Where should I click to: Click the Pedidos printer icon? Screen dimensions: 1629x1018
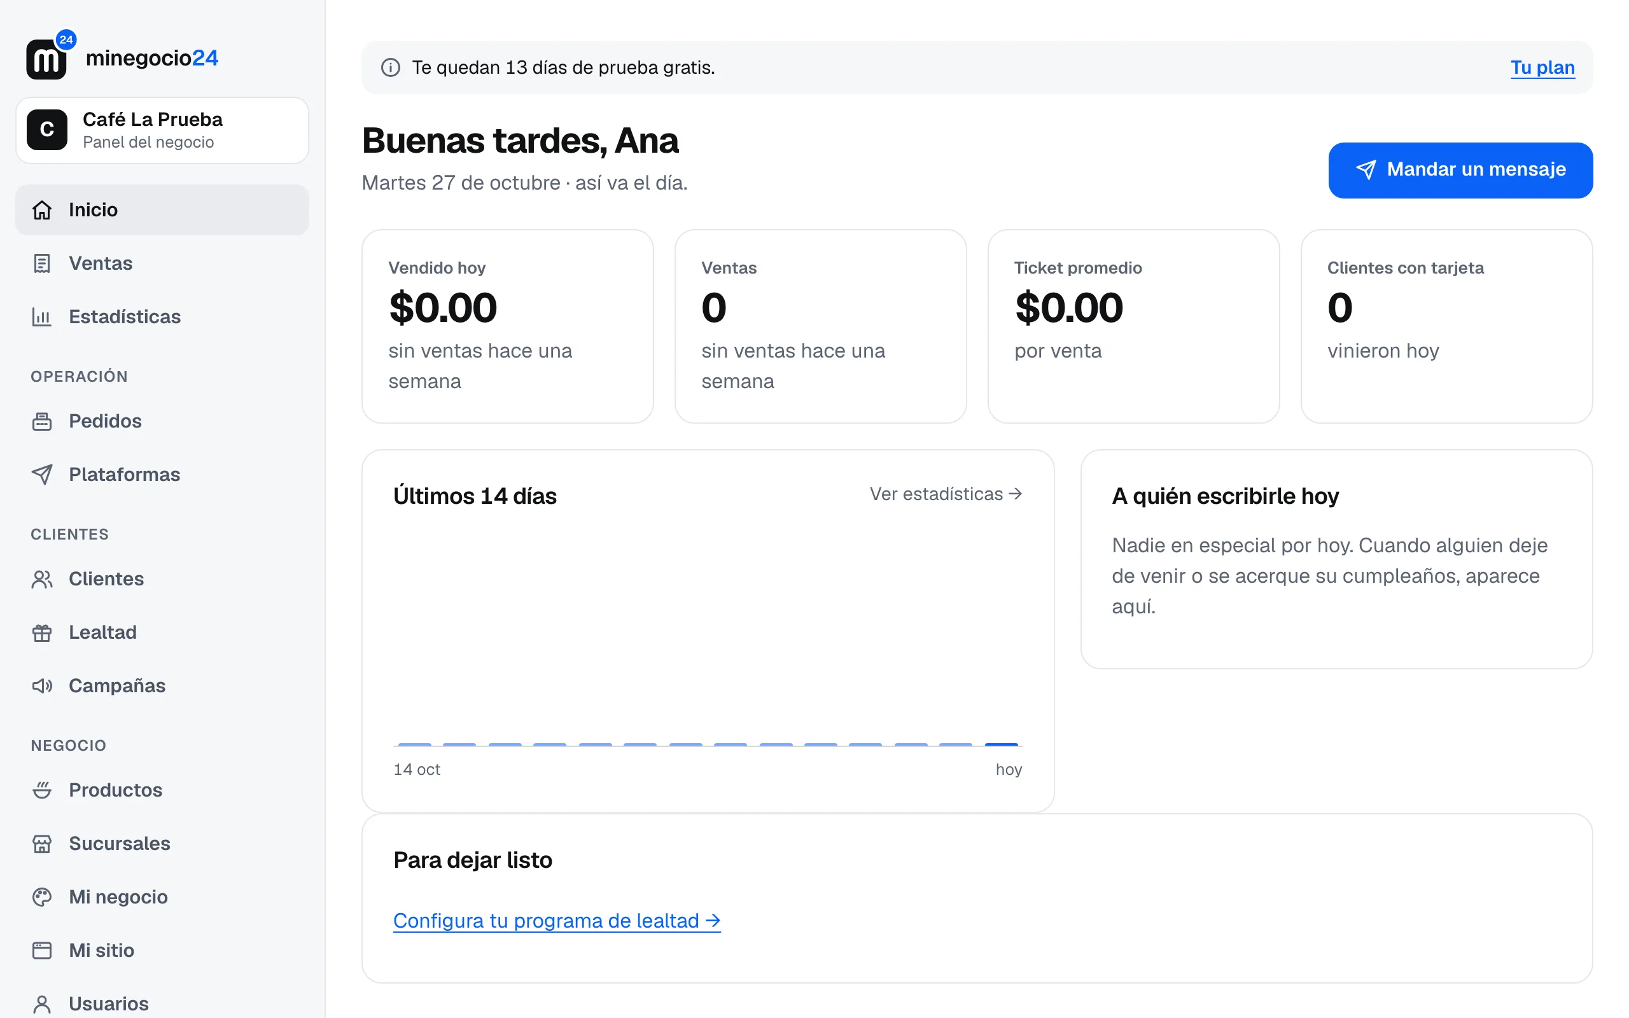42,421
